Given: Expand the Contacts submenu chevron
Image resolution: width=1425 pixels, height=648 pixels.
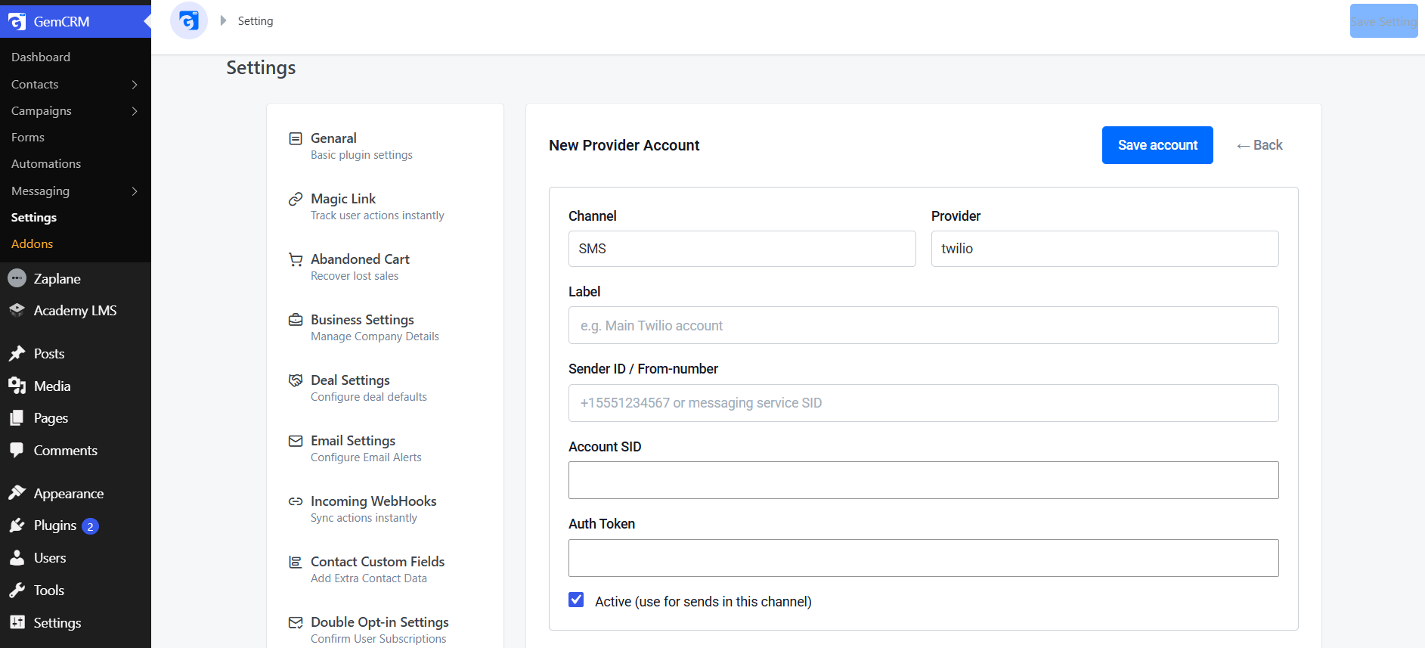Looking at the screenshot, I should click(x=135, y=85).
